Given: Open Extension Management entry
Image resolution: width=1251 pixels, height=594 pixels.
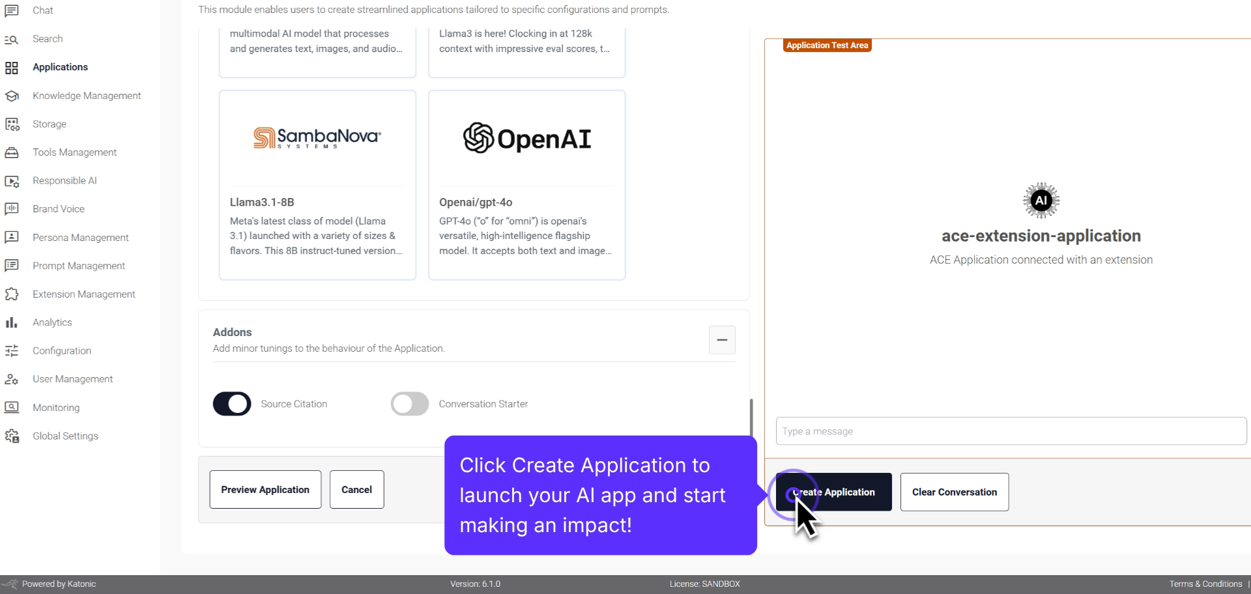Looking at the screenshot, I should (12, 294).
